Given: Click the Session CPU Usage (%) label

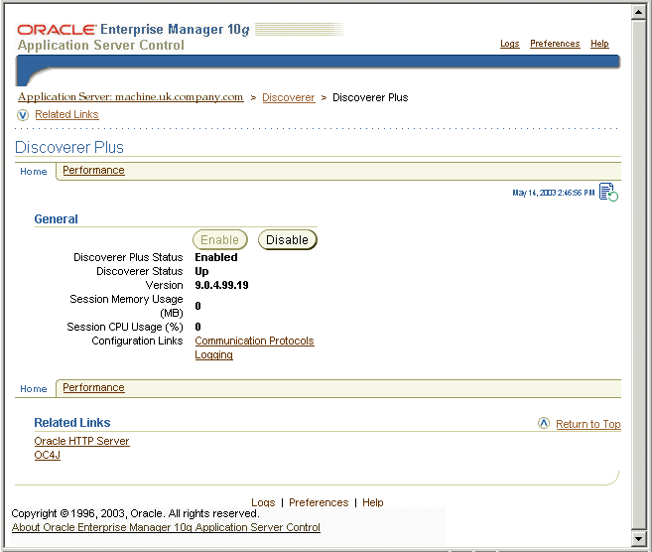Looking at the screenshot, I should [125, 327].
